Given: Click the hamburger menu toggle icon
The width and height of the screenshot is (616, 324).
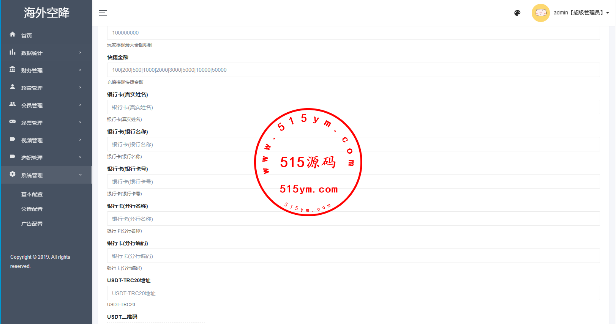Looking at the screenshot, I should tap(103, 13).
